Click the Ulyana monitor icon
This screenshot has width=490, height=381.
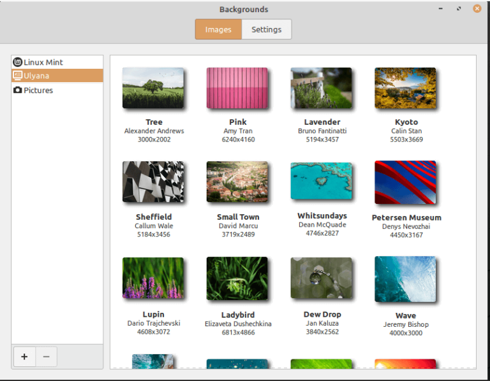[x=17, y=76]
